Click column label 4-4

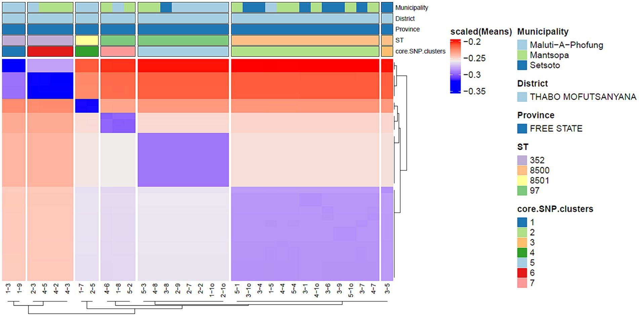point(282,288)
